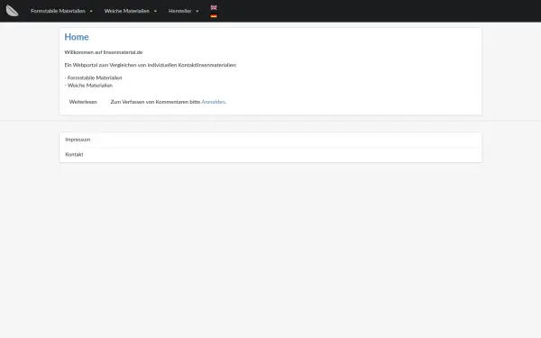Expand the Weiche Materialien dropdown arrow
The height and width of the screenshot is (338, 541).
(x=155, y=11)
